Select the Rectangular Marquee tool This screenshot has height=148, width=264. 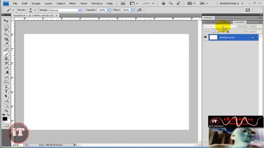[x=6, y=25]
